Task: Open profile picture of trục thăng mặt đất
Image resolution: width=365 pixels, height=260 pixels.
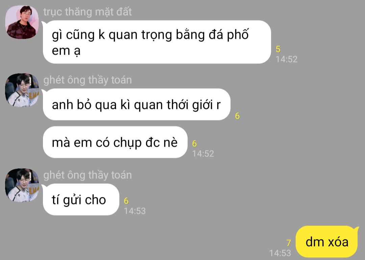Action: click(22, 22)
